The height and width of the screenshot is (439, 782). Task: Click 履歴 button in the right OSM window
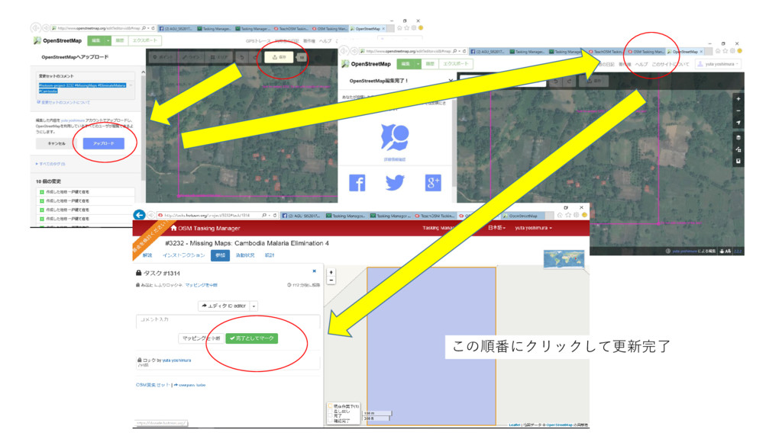[429, 64]
